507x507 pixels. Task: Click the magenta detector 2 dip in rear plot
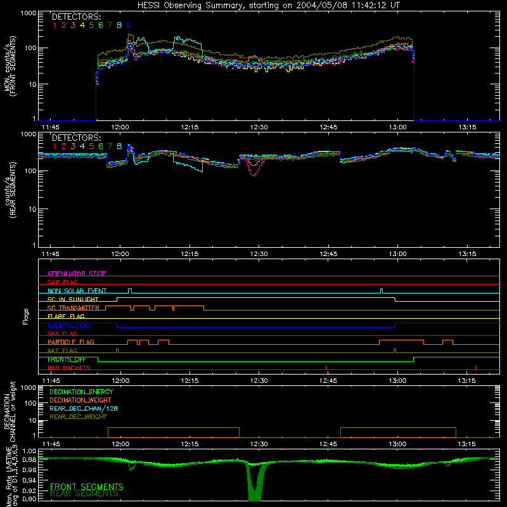[x=253, y=168]
